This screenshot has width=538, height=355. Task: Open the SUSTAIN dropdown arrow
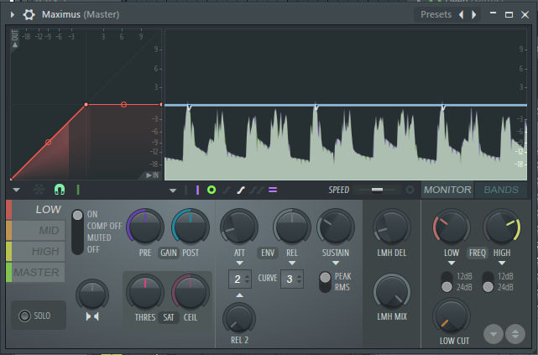(x=336, y=263)
